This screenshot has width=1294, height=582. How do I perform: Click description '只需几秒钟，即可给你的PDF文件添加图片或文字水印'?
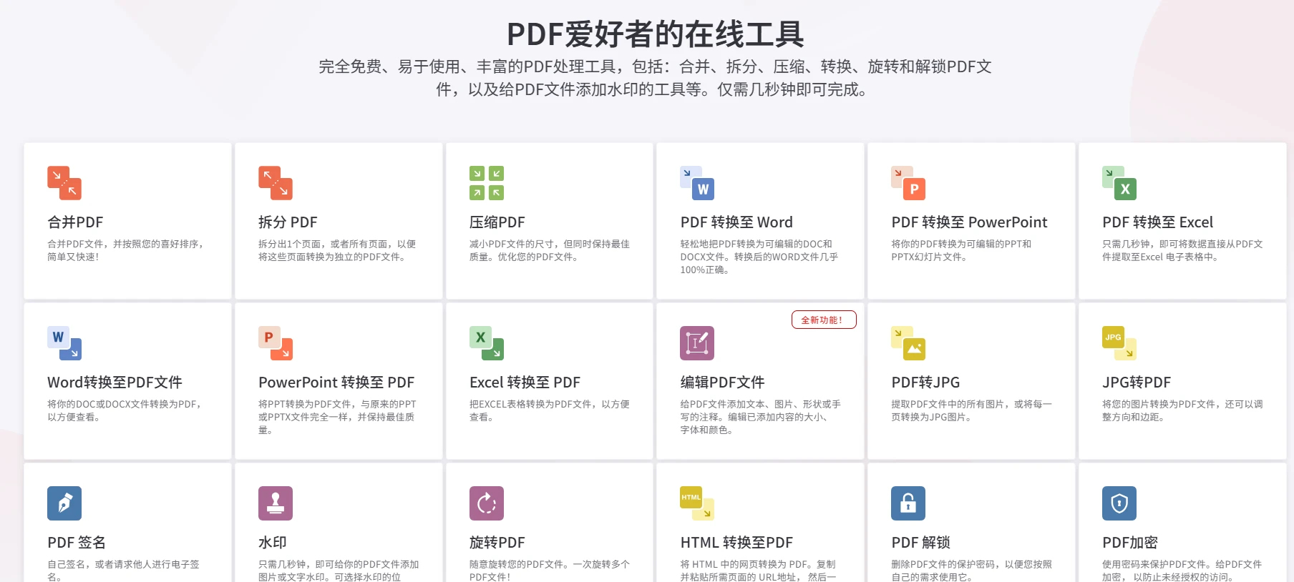339,571
